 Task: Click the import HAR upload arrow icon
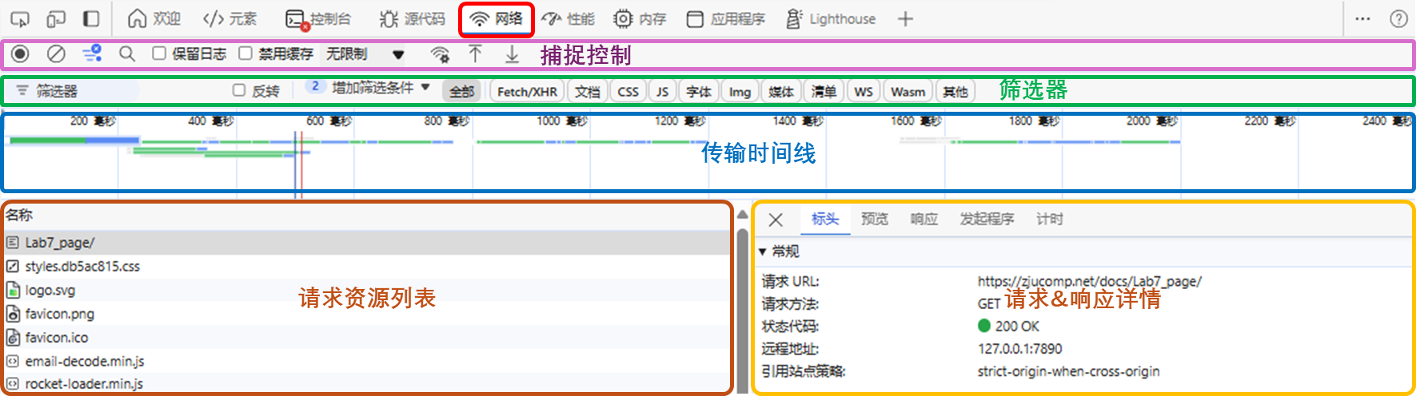475,53
